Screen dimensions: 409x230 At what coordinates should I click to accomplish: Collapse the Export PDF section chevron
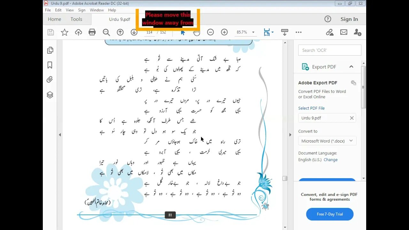click(x=351, y=67)
